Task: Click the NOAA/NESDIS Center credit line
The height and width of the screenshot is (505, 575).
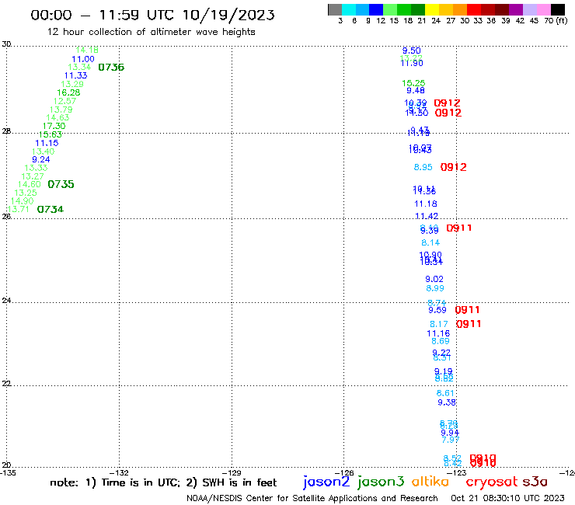Action: click(x=312, y=498)
